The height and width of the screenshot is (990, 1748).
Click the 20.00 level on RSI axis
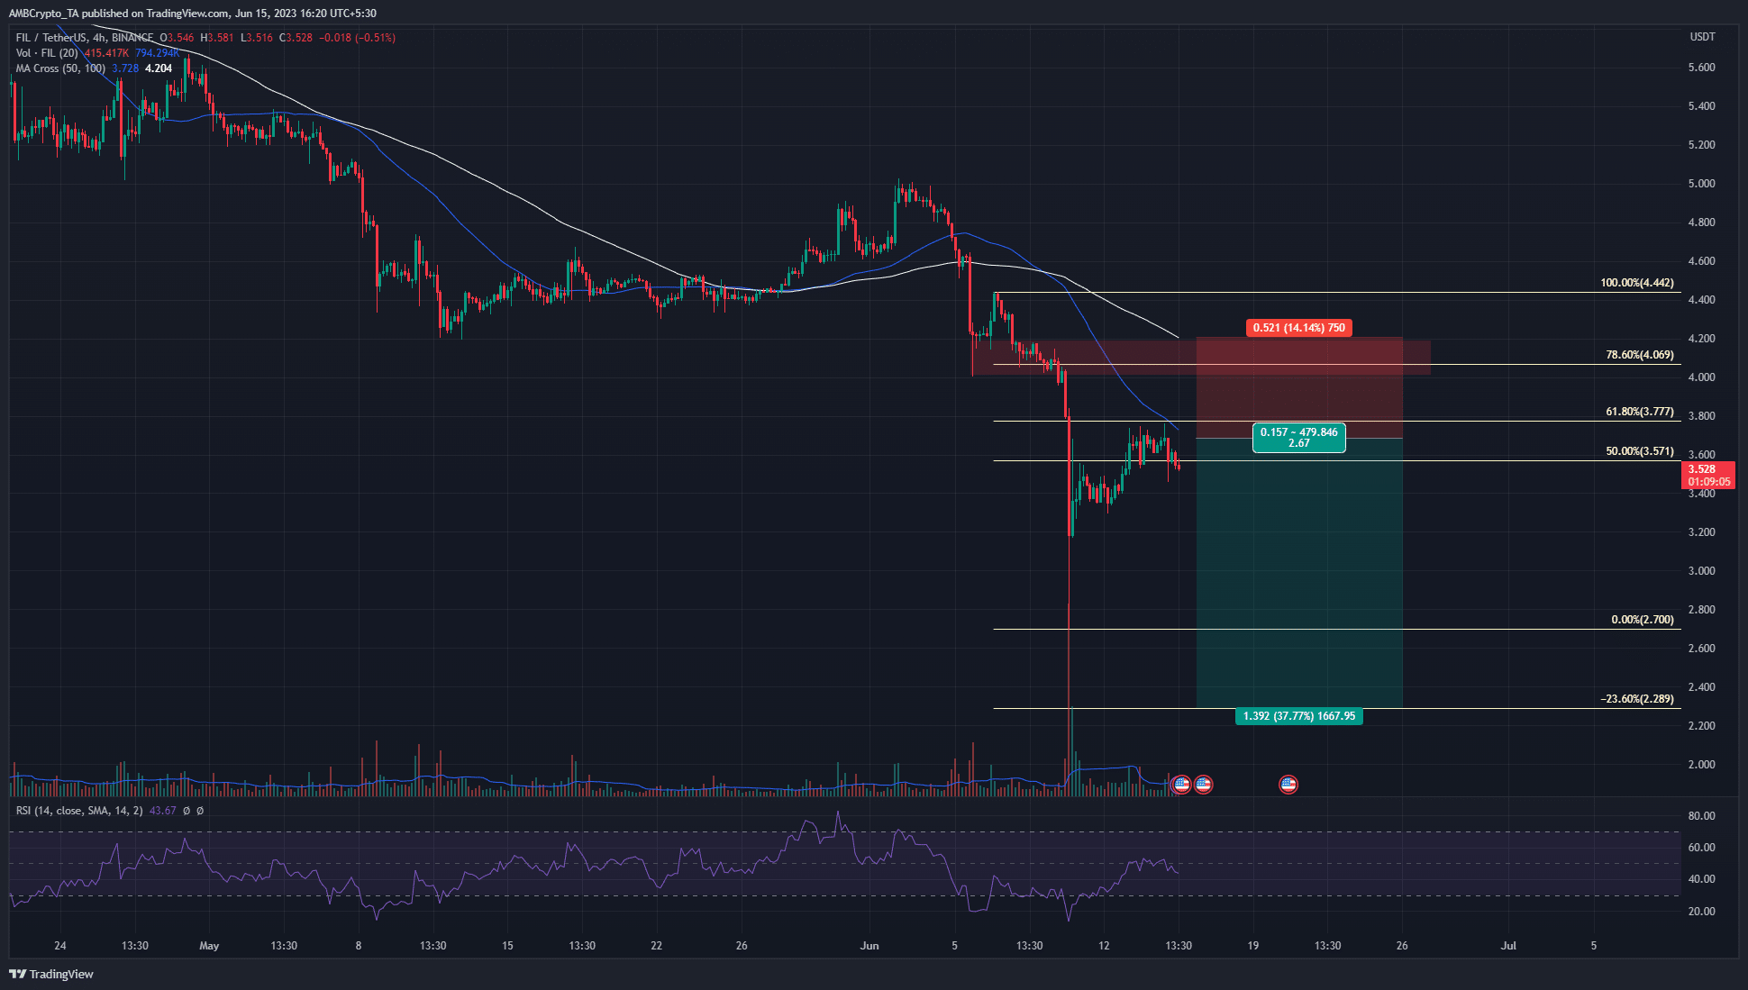tap(1701, 912)
